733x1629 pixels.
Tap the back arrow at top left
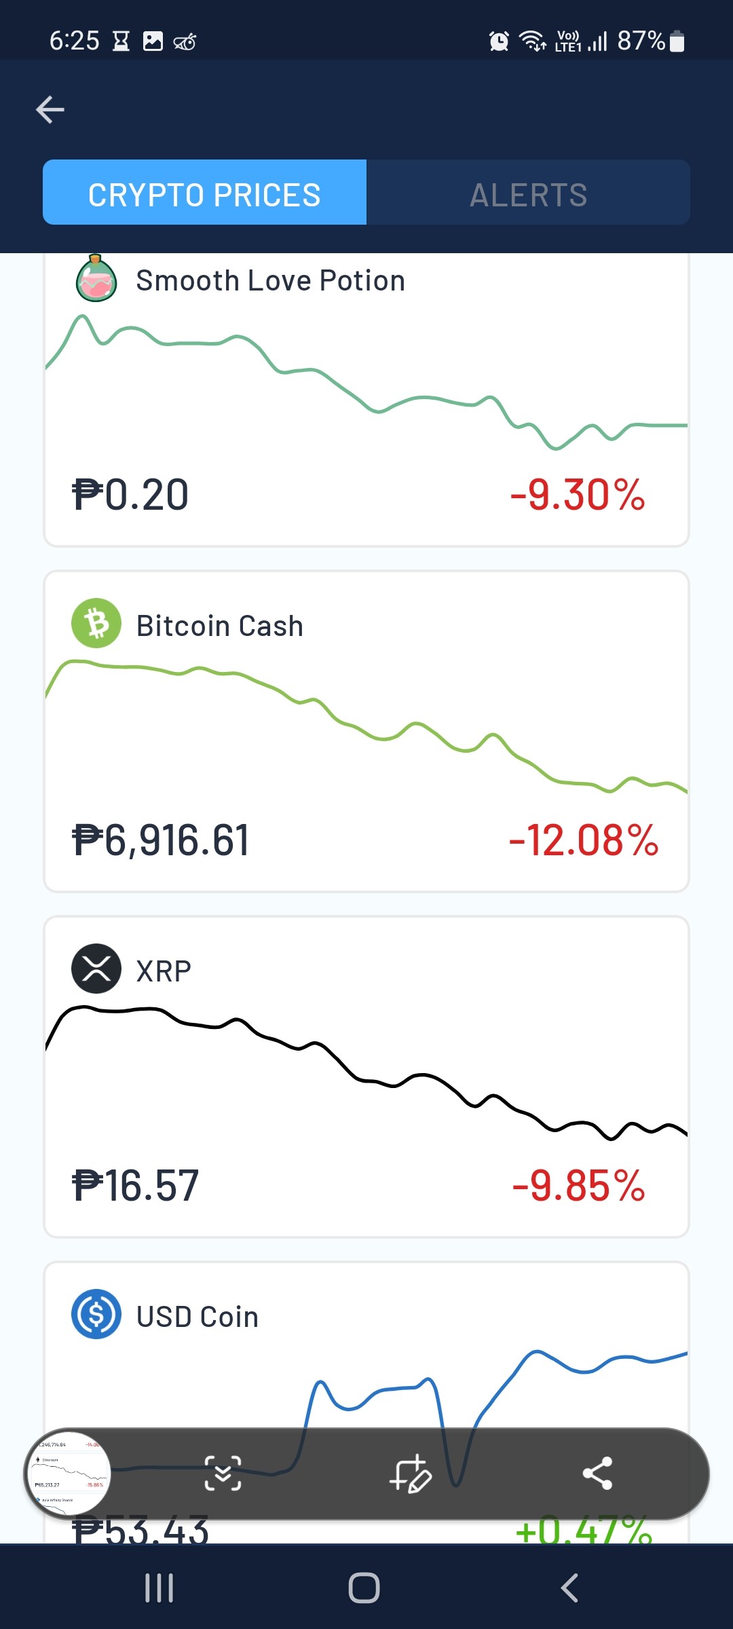pos(50,109)
